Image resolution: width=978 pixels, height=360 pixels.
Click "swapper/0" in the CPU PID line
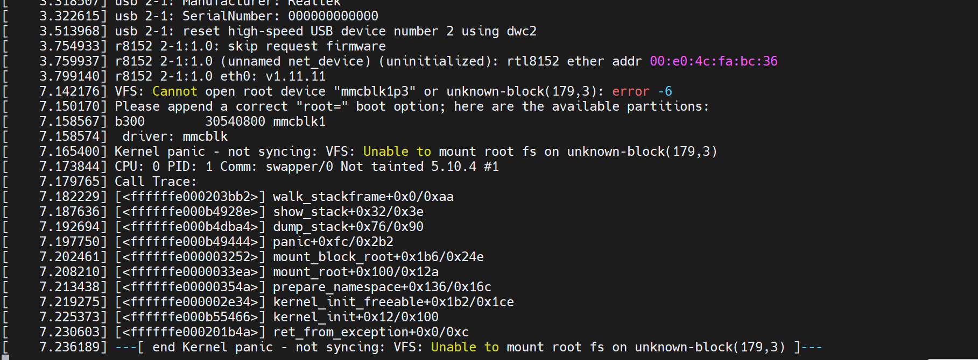click(x=299, y=167)
